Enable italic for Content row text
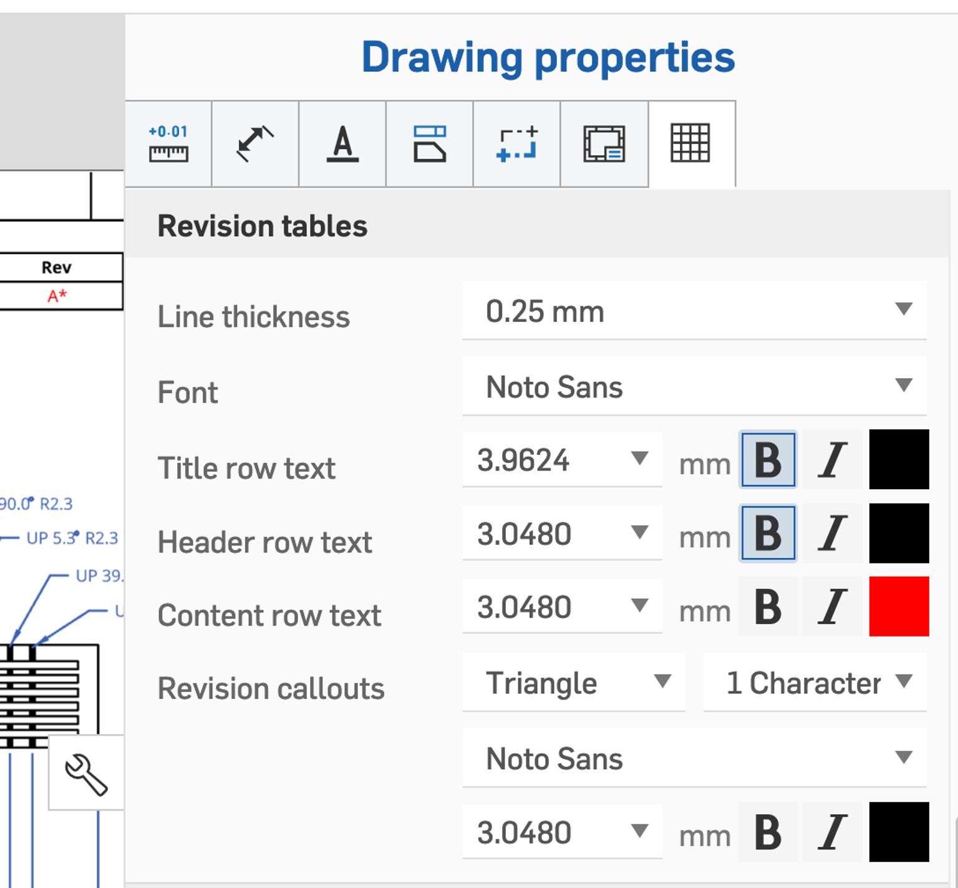This screenshot has width=958, height=888. coord(831,607)
